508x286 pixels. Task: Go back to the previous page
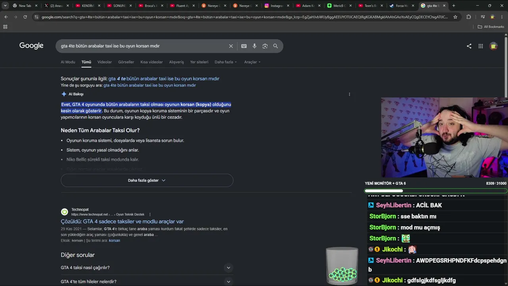click(6, 17)
